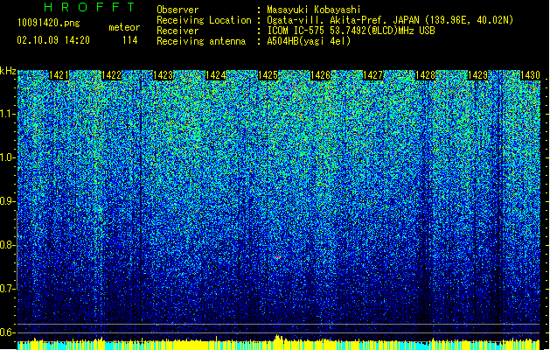The image size is (550, 350).
Task: Click the 1423 time marker
Action: [164, 75]
